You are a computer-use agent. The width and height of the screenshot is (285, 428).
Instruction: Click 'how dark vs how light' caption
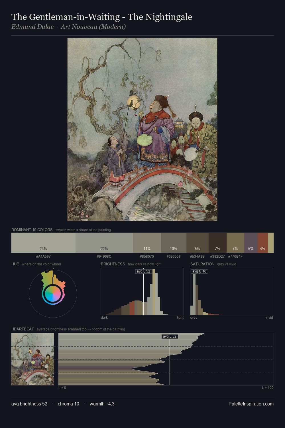coord(145,264)
